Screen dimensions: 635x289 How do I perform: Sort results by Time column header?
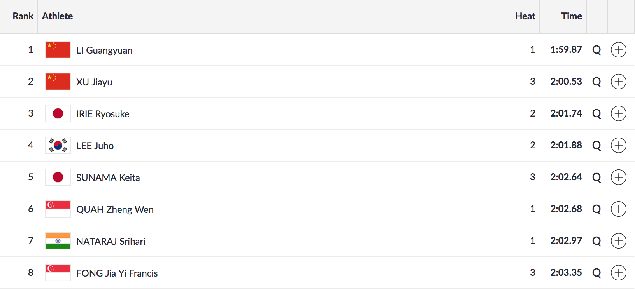point(571,16)
